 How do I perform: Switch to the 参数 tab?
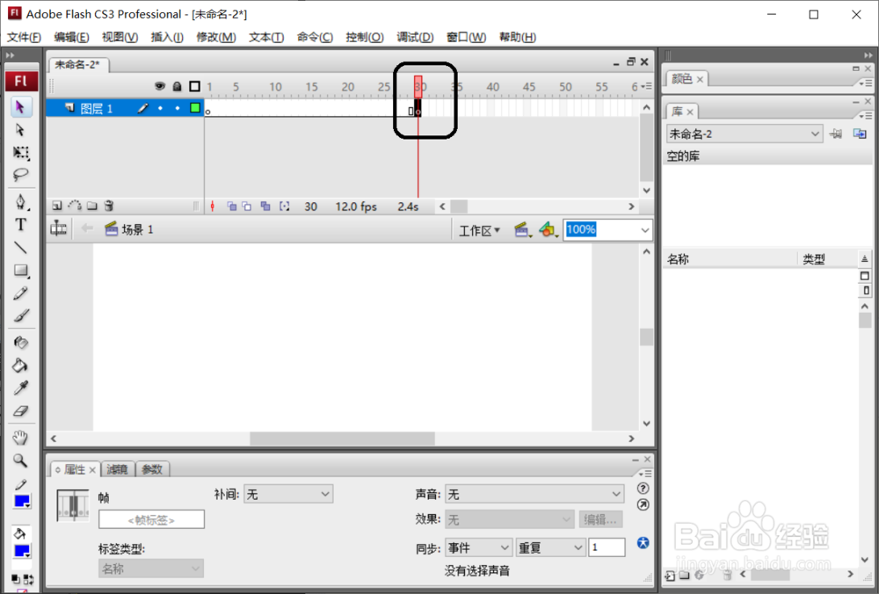pos(152,469)
